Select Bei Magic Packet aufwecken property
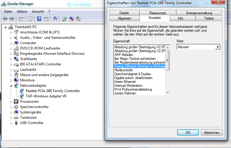 [140, 59]
